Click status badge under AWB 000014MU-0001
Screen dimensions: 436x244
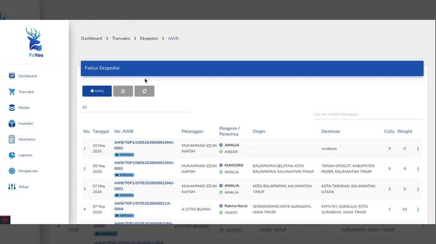(124, 155)
